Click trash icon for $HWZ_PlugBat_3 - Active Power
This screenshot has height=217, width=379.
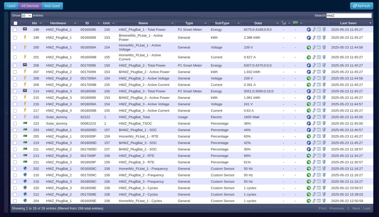click(x=324, y=98)
